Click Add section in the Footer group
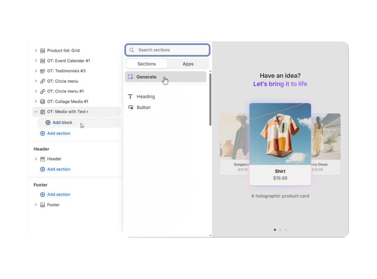The width and height of the screenshot is (377, 279). pos(59,194)
